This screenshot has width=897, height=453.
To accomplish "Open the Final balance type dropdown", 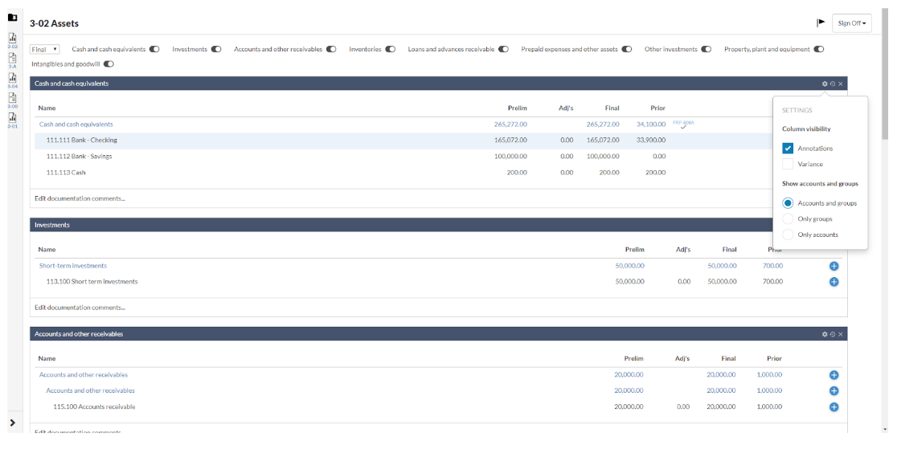I will [45, 50].
